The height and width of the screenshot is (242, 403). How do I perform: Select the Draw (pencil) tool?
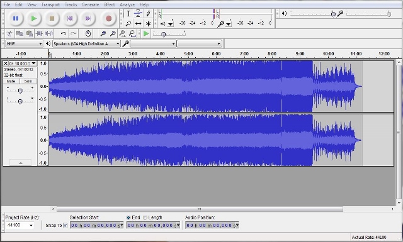[148, 14]
